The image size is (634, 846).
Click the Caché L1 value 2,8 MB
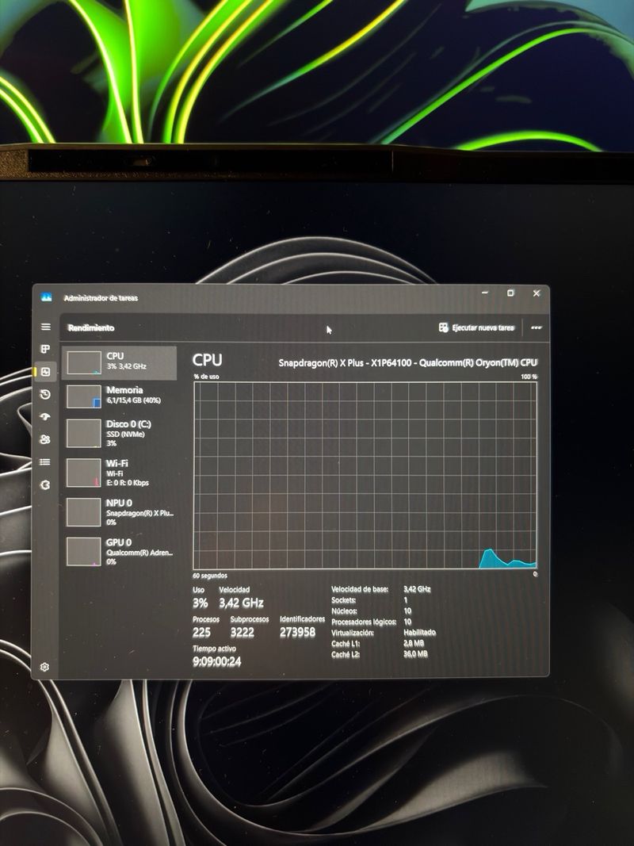pyautogui.click(x=414, y=643)
